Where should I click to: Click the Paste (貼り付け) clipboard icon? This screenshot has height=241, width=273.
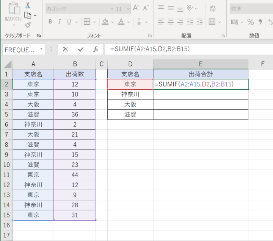tap(14, 8)
